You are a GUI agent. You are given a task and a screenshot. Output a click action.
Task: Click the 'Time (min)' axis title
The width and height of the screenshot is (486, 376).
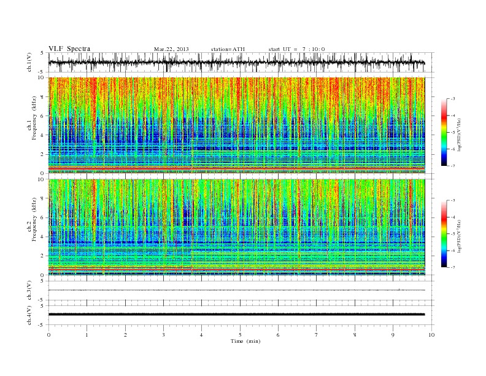[245, 341]
